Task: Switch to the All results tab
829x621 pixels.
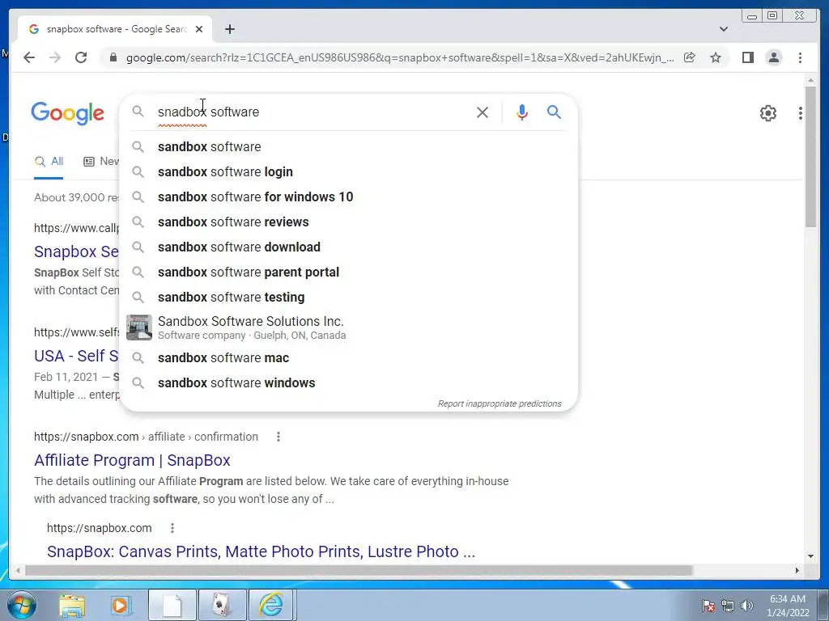Action: pos(49,162)
